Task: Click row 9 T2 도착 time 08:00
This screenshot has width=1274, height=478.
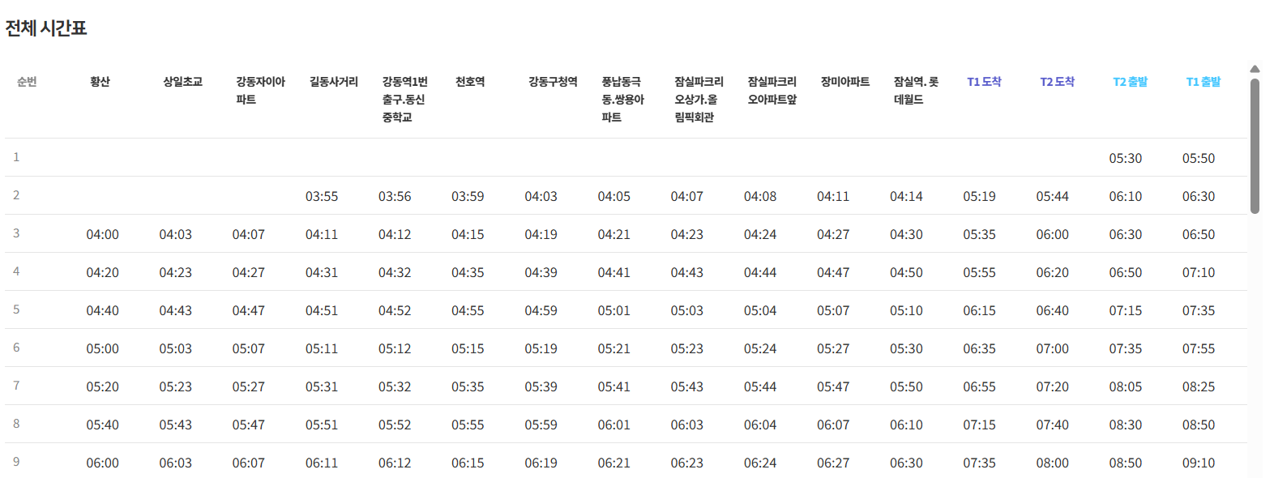Action: (x=1052, y=463)
